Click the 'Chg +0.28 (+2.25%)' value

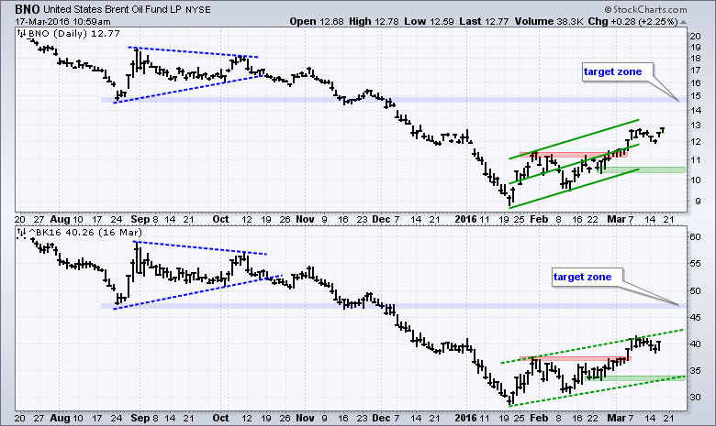[632, 21]
